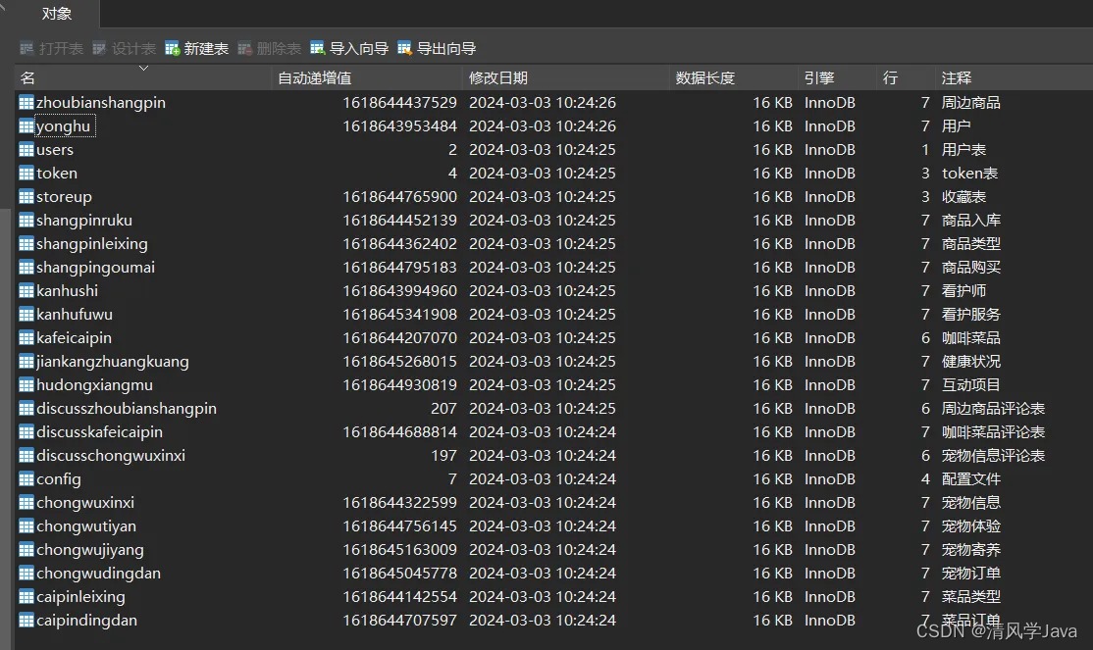Click the 设计表 (design table) toolbar button
Image resolution: width=1093 pixels, height=650 pixels.
pyautogui.click(x=124, y=48)
